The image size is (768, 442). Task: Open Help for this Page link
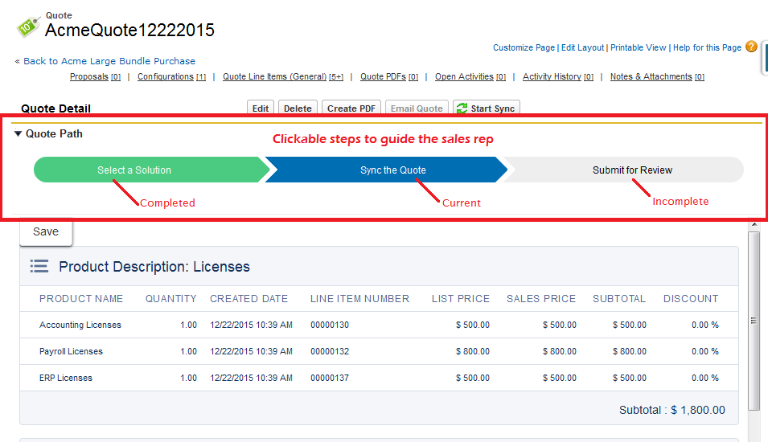click(x=707, y=47)
